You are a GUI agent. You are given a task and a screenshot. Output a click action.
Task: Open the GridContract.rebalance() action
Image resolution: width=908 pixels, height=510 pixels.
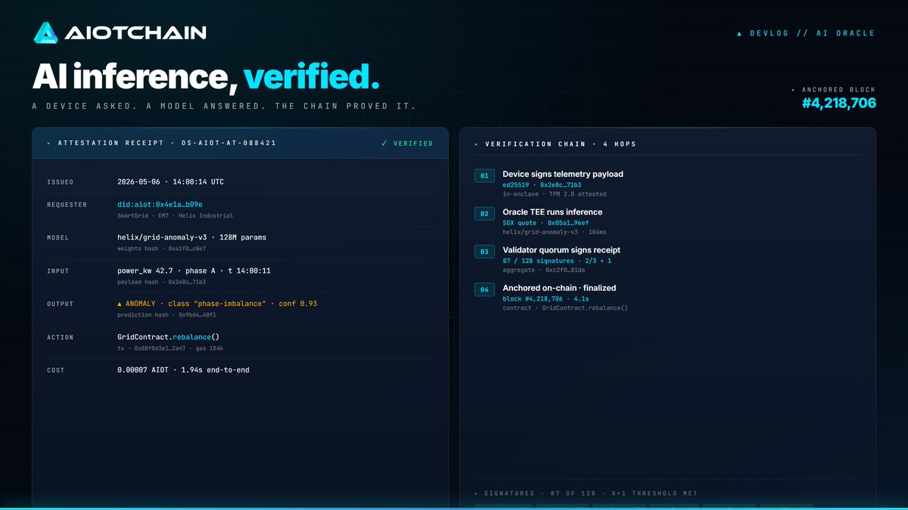click(168, 337)
